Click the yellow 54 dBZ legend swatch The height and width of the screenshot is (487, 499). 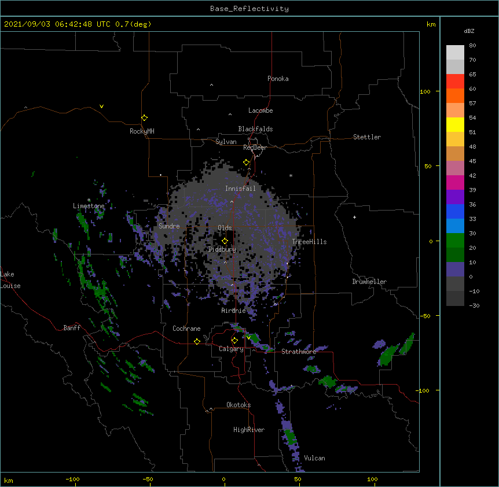click(455, 124)
